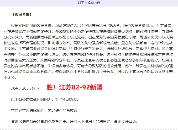Click the red result text '胜！江苏82-92新疆'

point(75,87)
